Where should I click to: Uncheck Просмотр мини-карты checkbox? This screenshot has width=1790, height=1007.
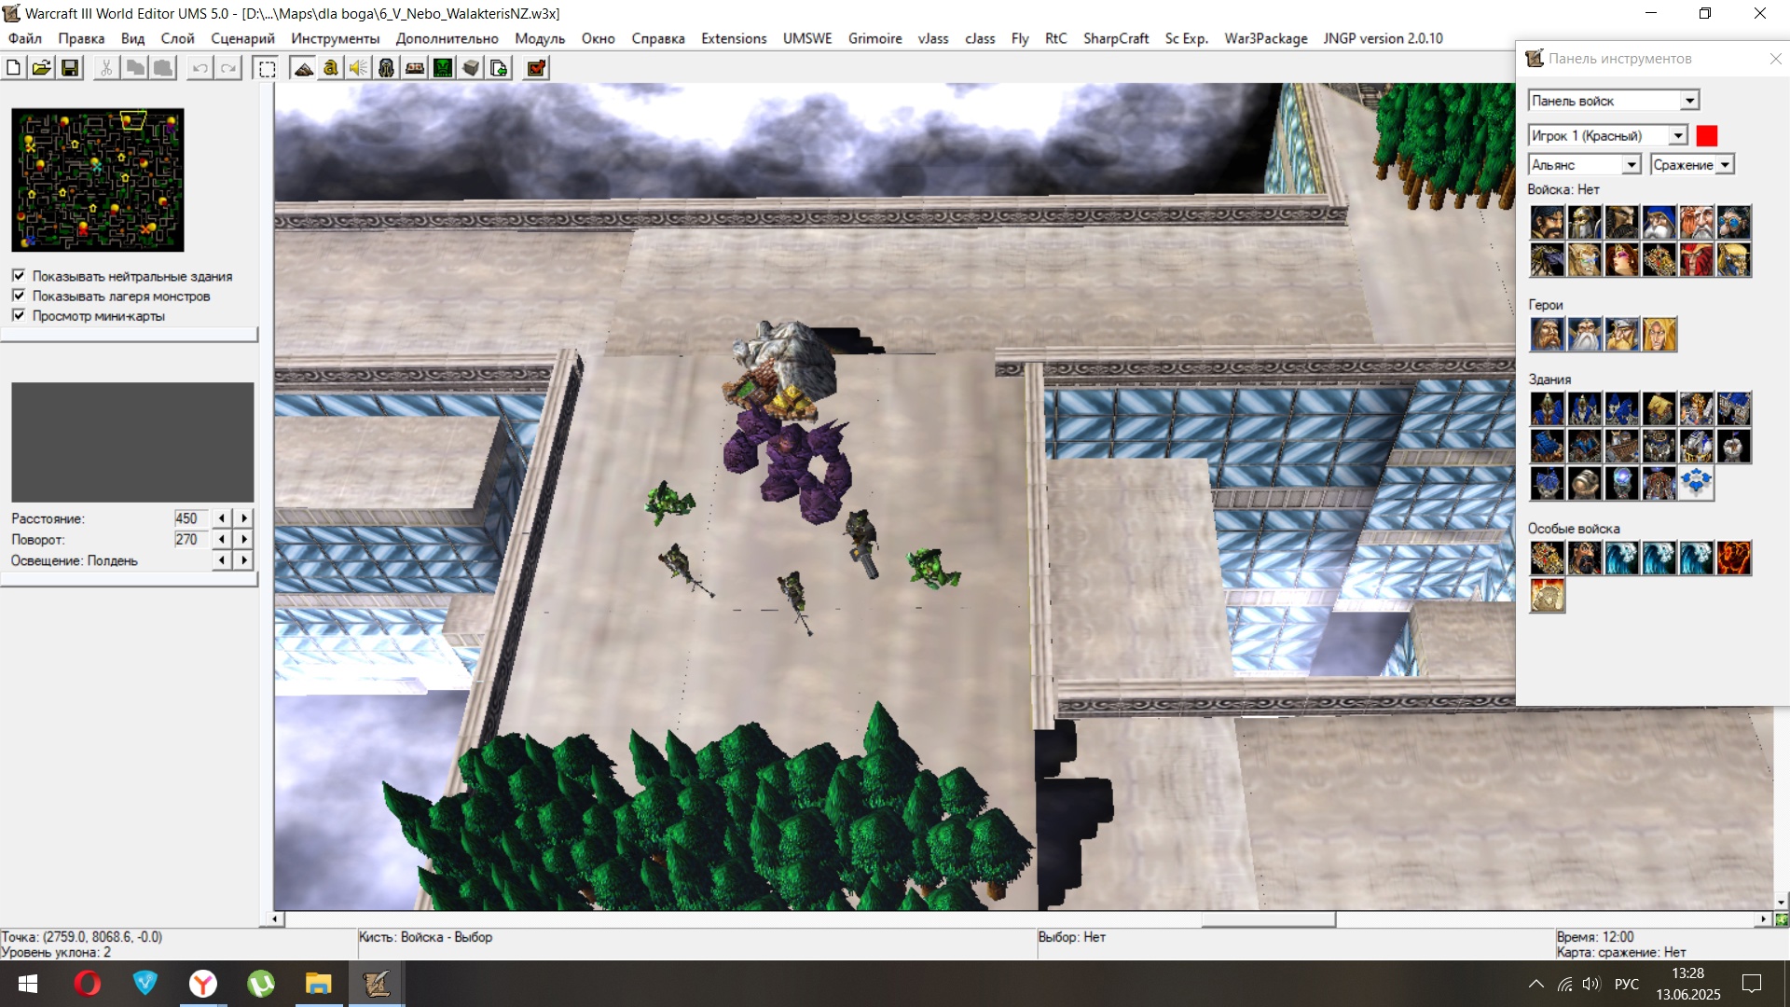19,315
